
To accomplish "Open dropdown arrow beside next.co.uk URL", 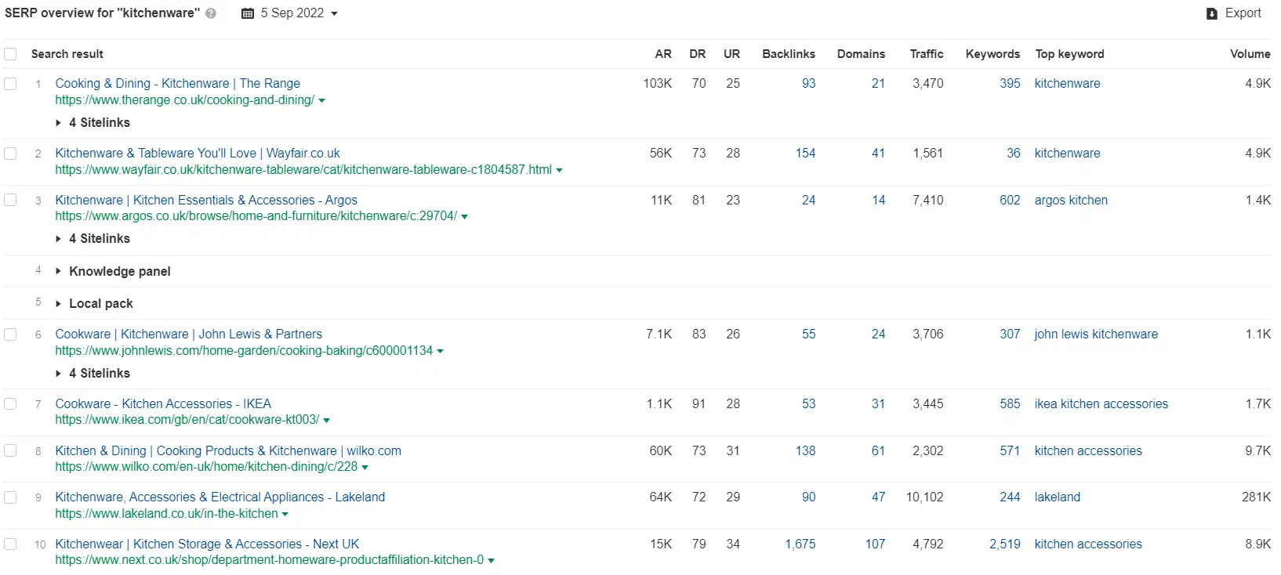I will pyautogui.click(x=491, y=561).
